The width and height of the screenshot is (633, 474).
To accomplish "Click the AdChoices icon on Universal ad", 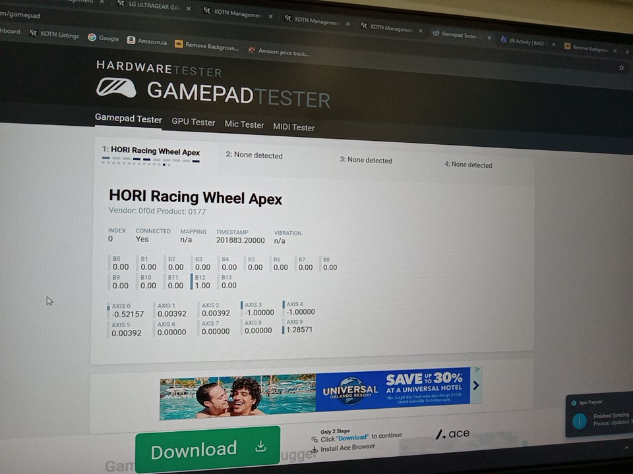I will (478, 371).
